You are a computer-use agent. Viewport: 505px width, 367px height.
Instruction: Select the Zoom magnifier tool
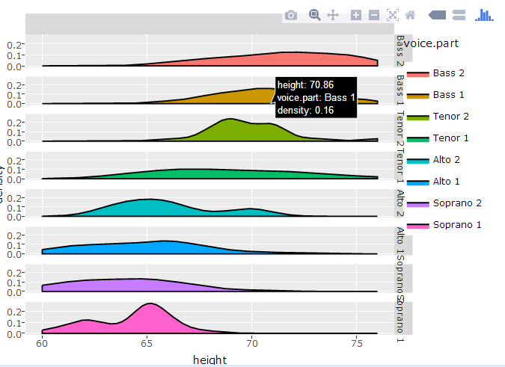click(x=314, y=15)
